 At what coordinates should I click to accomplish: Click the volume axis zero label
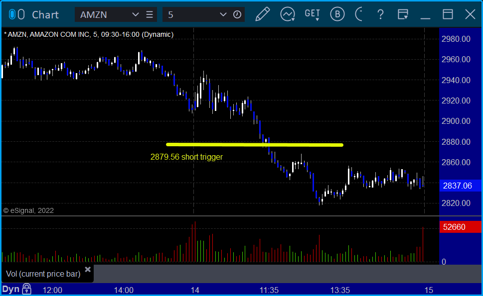[x=444, y=262]
